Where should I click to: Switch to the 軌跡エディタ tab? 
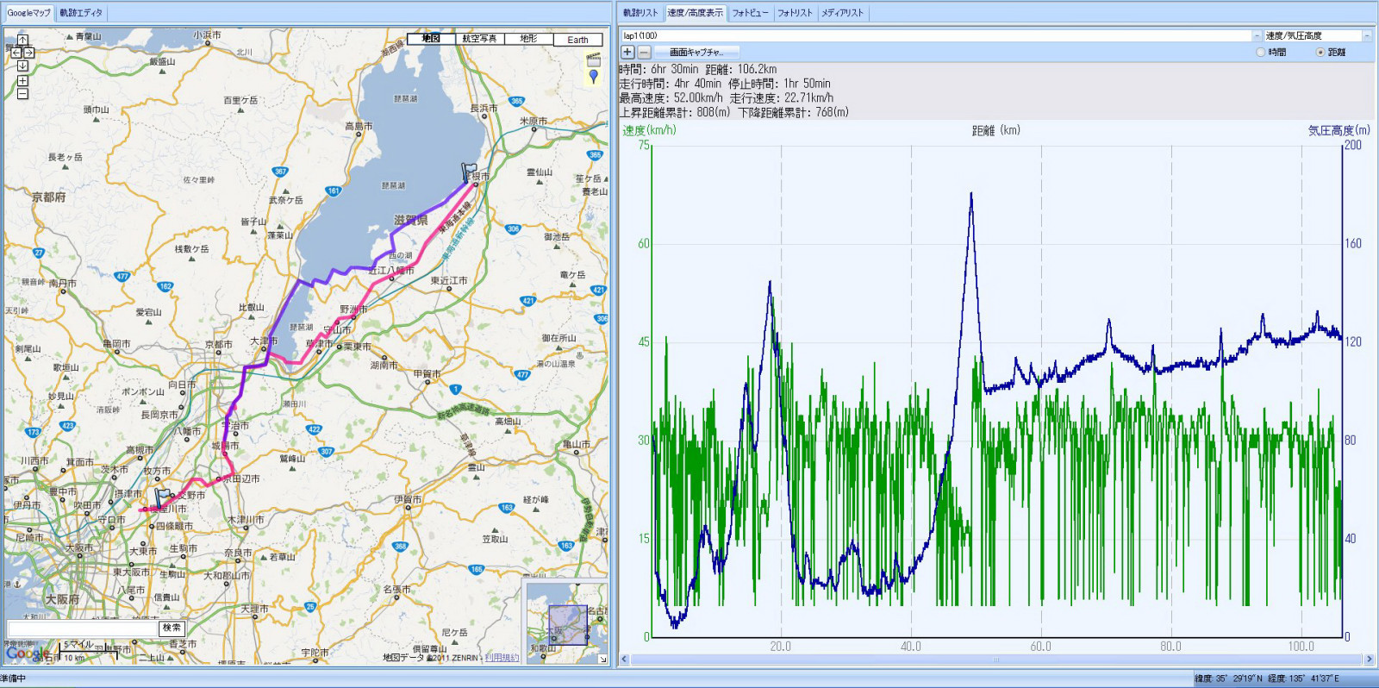point(81,13)
